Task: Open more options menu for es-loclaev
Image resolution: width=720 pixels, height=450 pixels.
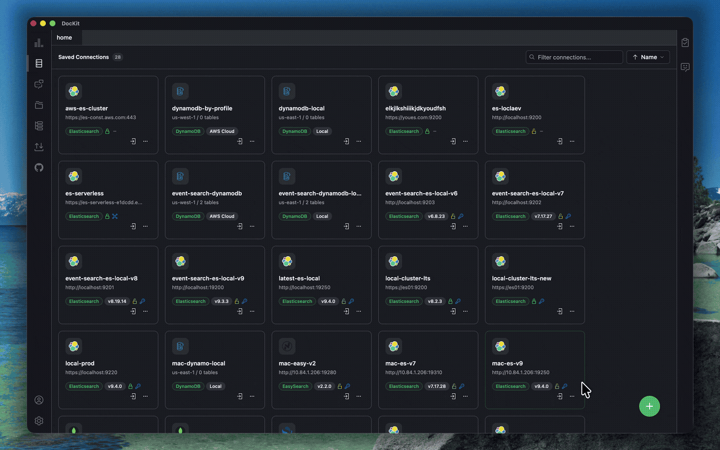Action: coord(572,141)
